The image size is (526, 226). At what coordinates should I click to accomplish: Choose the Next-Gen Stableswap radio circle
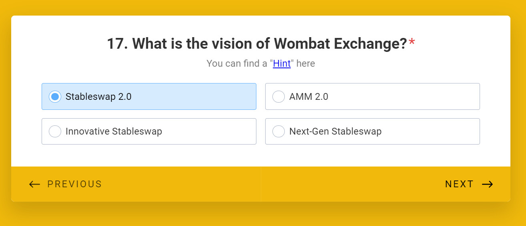pyautogui.click(x=278, y=131)
